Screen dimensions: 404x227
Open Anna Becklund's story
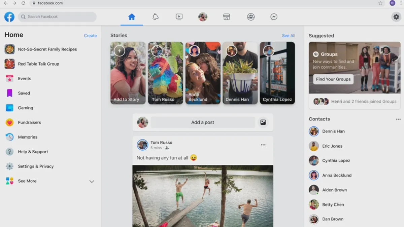coord(203,73)
